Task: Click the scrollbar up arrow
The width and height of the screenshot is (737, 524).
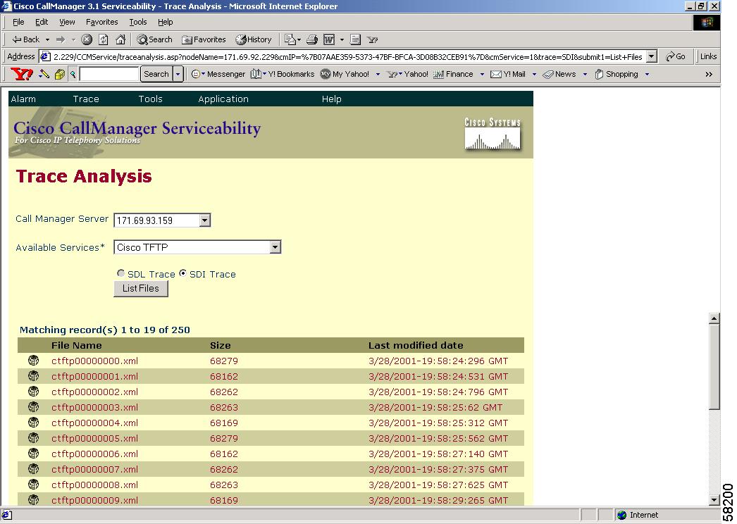Action: [714, 318]
